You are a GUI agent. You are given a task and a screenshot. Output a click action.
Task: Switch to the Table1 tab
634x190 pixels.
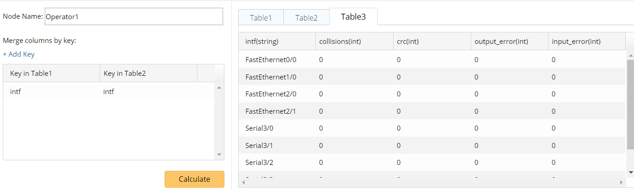click(x=261, y=18)
